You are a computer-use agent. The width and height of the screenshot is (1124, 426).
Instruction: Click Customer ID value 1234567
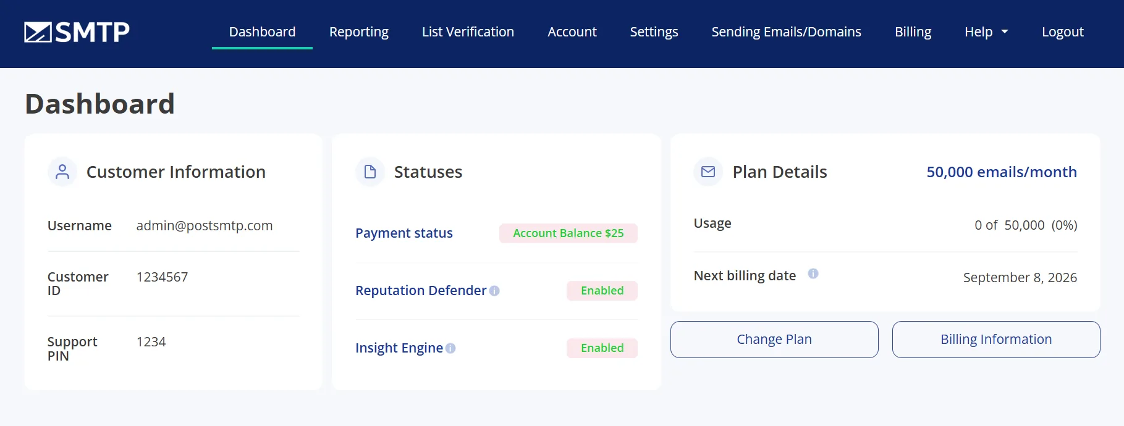(162, 277)
